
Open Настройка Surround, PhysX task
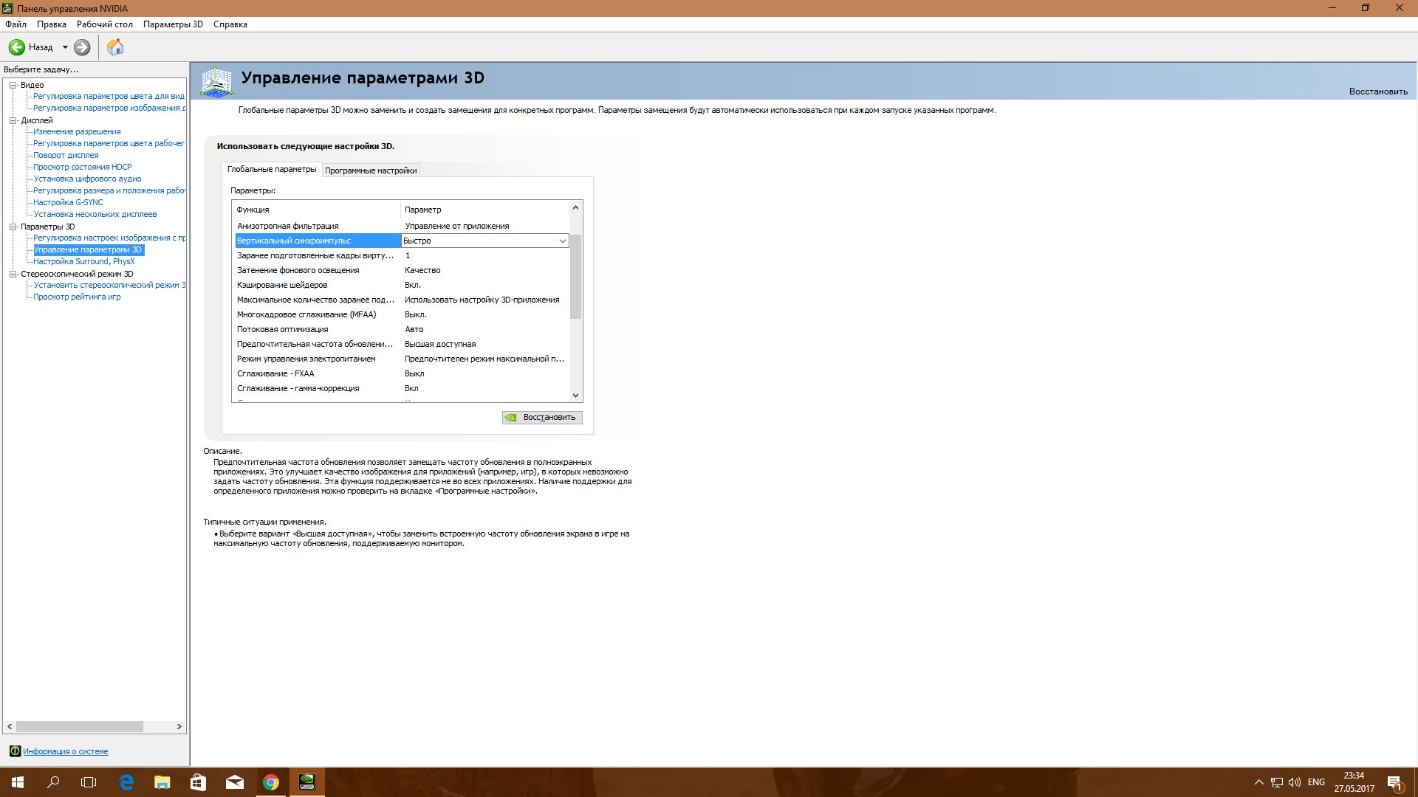(84, 261)
